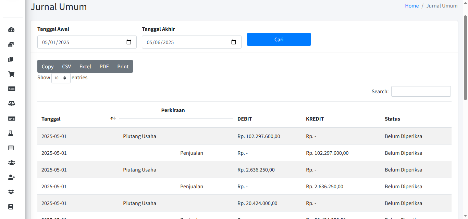Click the copy documents sidebar icon
468x219 pixels.
pyautogui.click(x=11, y=59)
